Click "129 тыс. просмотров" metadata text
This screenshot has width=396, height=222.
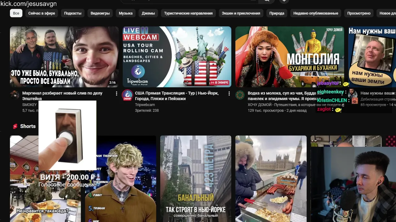[266, 110]
